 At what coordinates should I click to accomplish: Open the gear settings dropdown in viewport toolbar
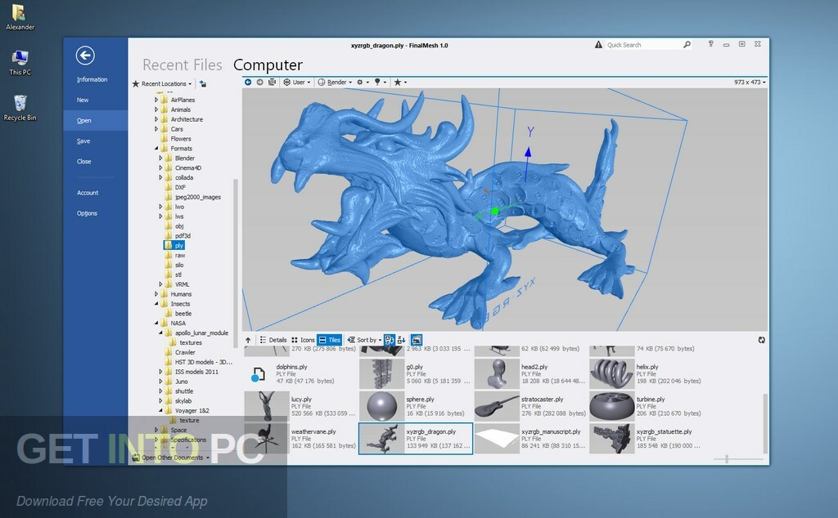point(363,83)
